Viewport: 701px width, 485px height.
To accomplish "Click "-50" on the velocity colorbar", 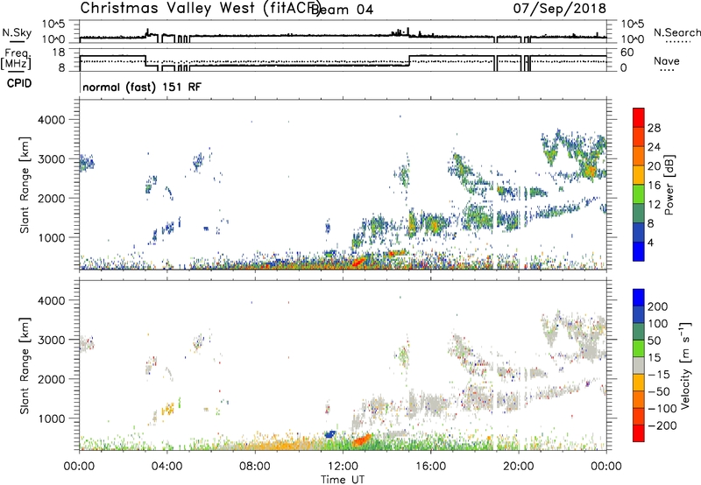I will click(x=659, y=391).
